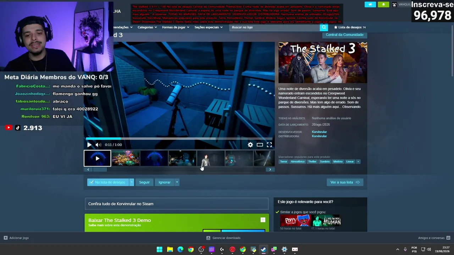
Task: Select the colorful carnival screenshot thumbnail
Action: (126, 158)
